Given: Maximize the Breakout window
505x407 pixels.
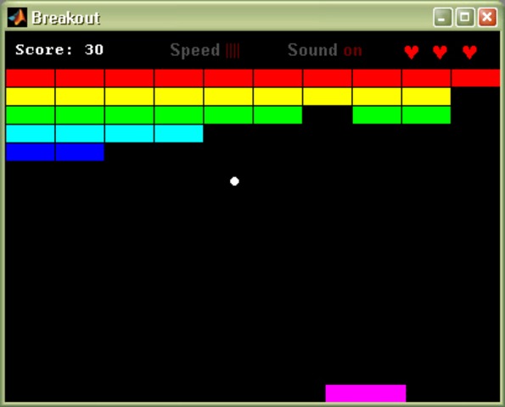Looking at the screenshot, I should pos(465,17).
